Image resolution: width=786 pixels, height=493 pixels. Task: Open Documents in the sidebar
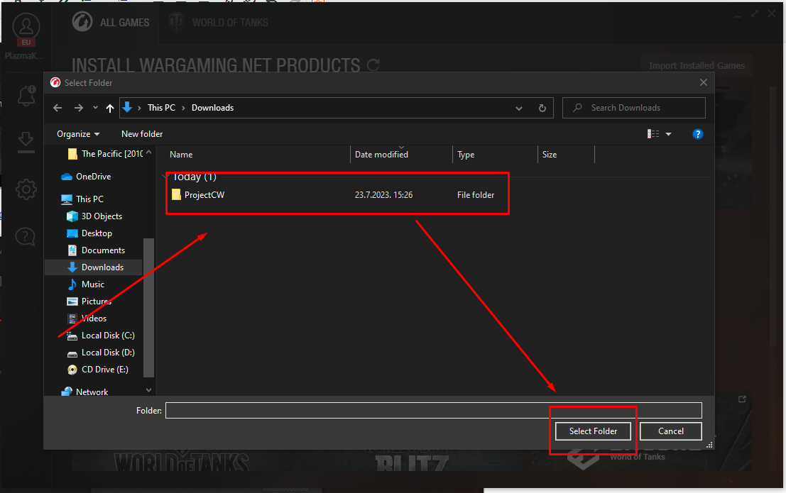coord(96,250)
